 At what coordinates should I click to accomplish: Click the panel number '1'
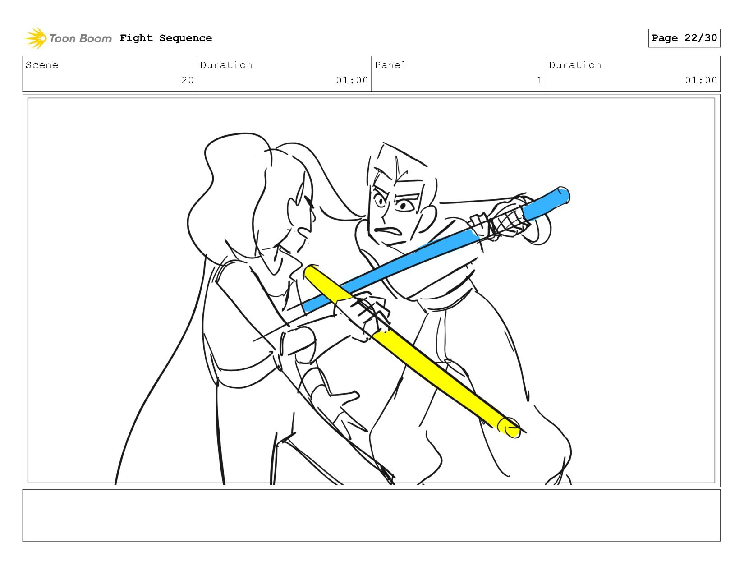click(539, 80)
